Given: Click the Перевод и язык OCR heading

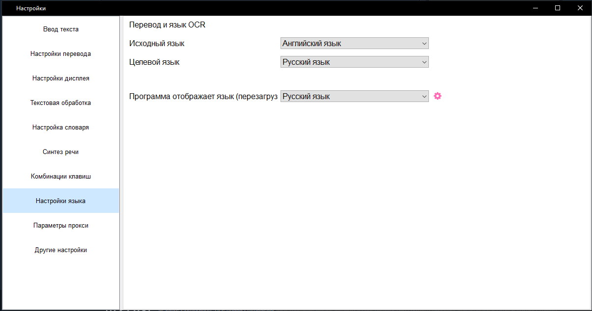Looking at the screenshot, I should coord(167,25).
